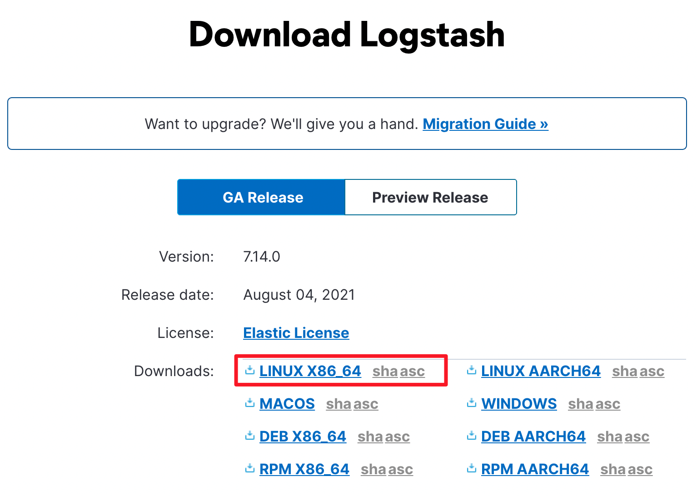Click the download icon beside DEB X86_64
The height and width of the screenshot is (496, 697).
click(249, 436)
